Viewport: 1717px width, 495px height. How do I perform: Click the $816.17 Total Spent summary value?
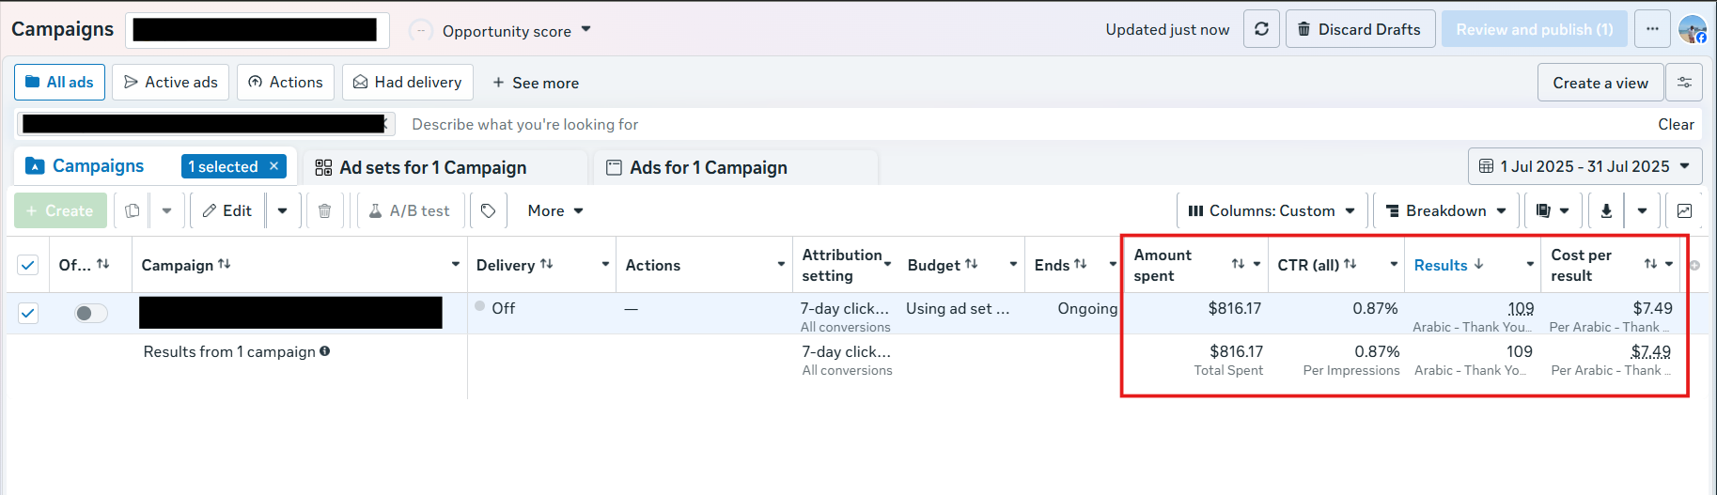point(1236,351)
